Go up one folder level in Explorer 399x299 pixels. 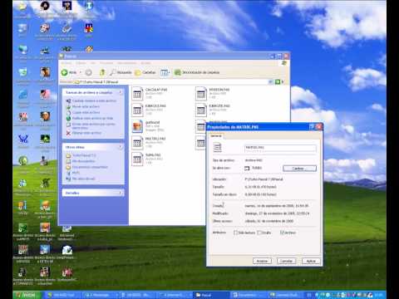pos(102,72)
